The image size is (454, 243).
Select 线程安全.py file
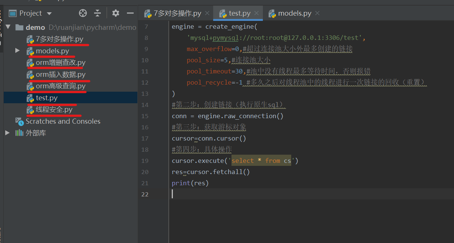(x=54, y=110)
